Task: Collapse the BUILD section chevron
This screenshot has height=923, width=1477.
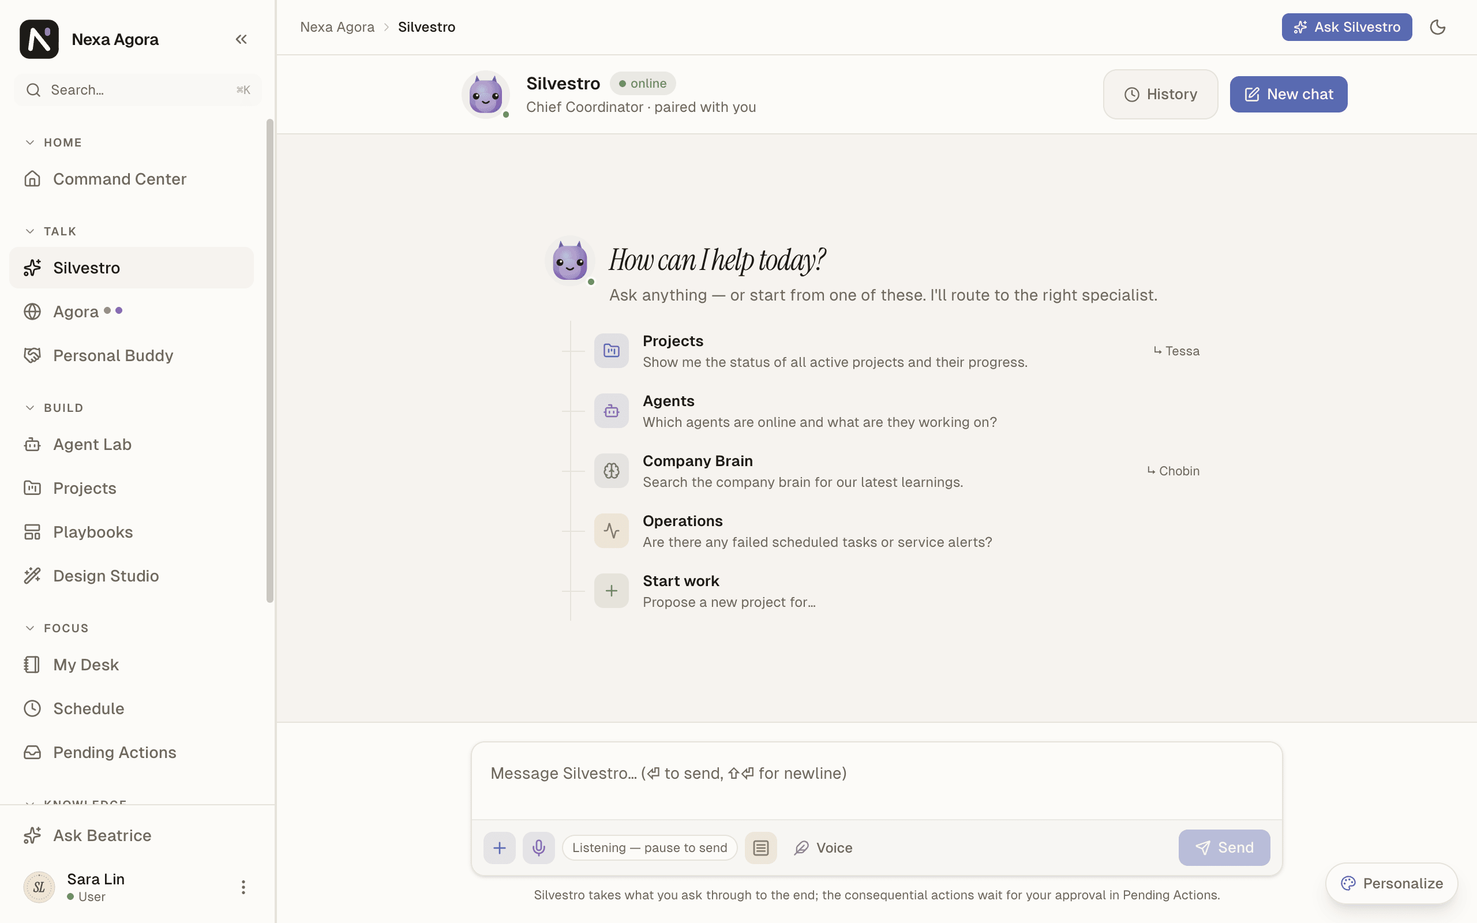Action: (30, 408)
